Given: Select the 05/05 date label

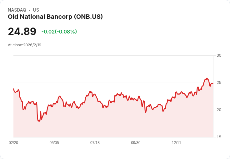Looking at the screenshot, I should [54, 143].
